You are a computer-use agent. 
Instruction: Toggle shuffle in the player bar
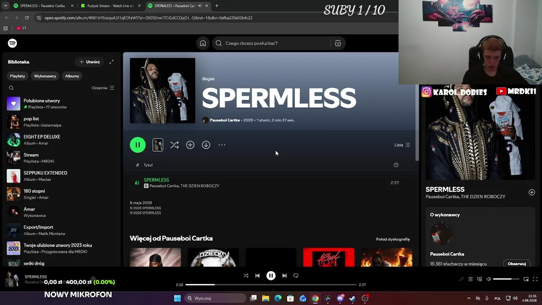pos(246,276)
